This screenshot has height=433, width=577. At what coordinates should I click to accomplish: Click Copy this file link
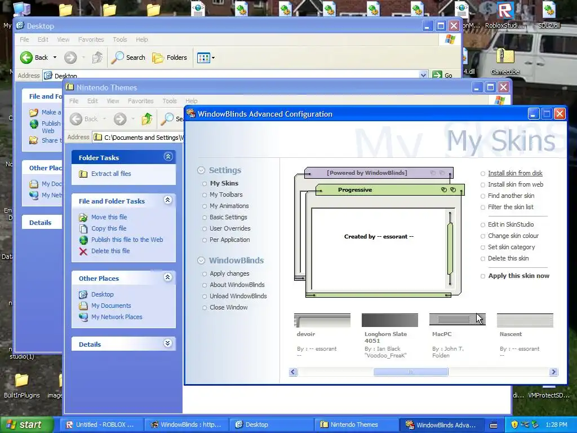click(x=109, y=228)
